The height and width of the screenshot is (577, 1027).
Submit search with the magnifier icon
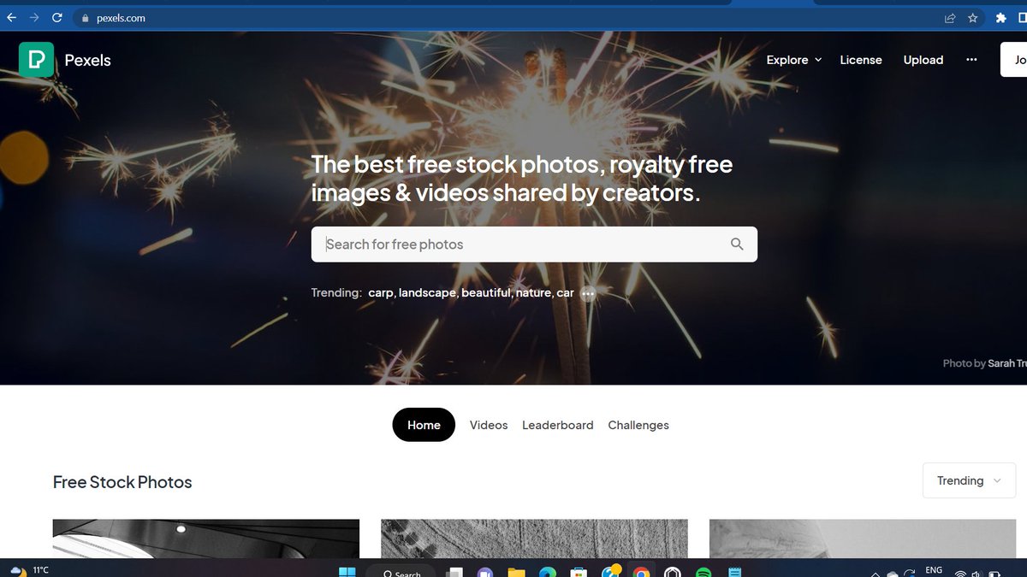pyautogui.click(x=737, y=244)
